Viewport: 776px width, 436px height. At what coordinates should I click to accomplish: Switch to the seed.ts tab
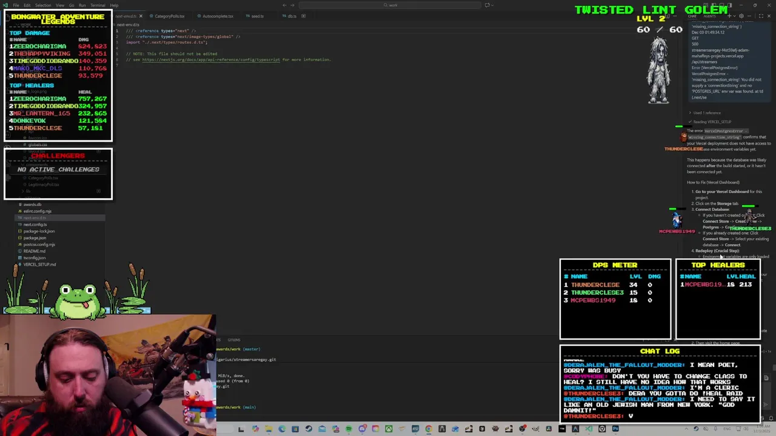[x=258, y=16]
